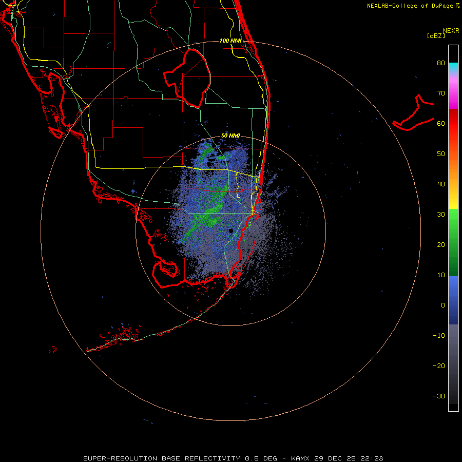
Task: Click the 20 value on the dBZ scale
Action: click(441, 244)
